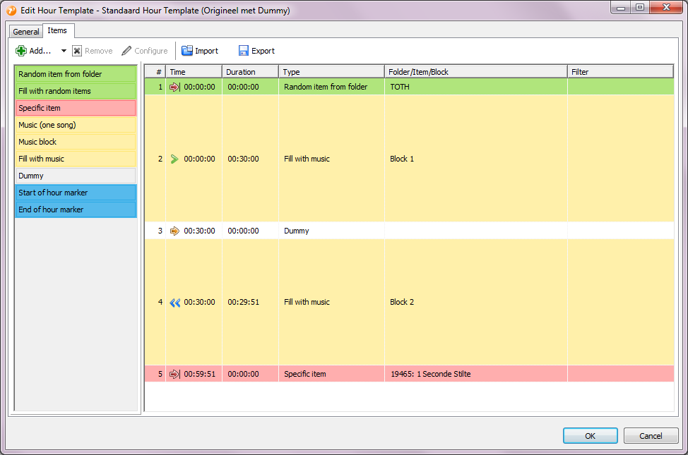Viewport: 688px width, 455px height.
Task: Click the Import folder icon
Action: (187, 51)
